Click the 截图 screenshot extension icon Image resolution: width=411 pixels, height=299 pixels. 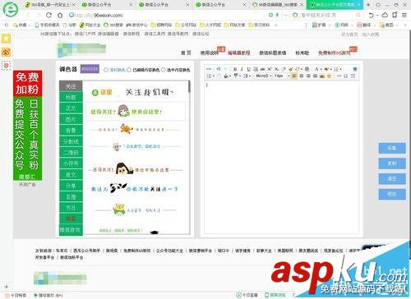[387, 25]
